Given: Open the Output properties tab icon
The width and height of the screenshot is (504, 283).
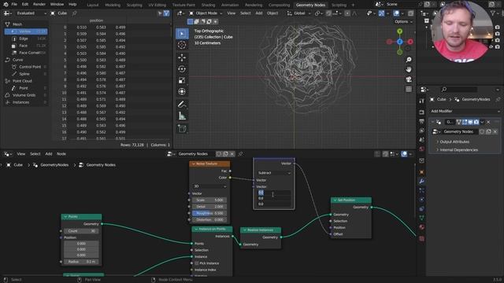Looking at the screenshot, I should [422, 121].
